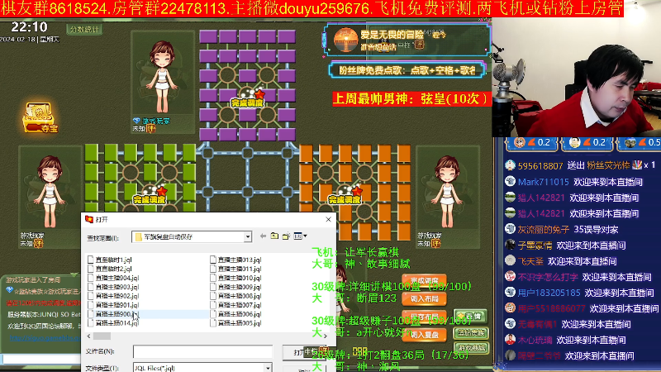Viewport: 661px width, 372px height.
Task: Click the 文件名 input field
Action: point(202,352)
